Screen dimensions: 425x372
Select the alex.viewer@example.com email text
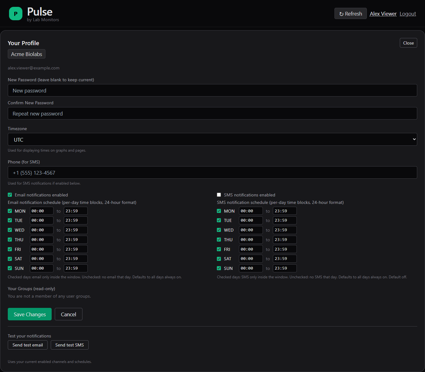(34, 68)
